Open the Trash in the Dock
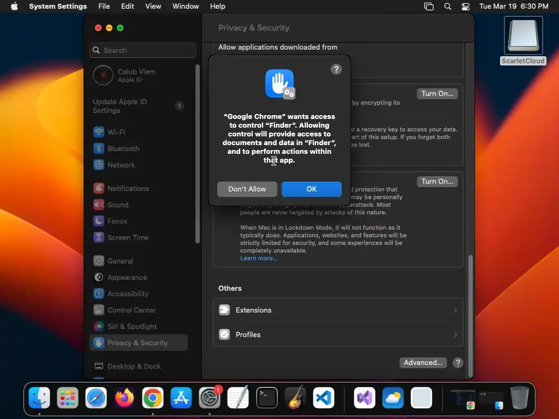Image resolution: width=559 pixels, height=419 pixels. coord(520,397)
